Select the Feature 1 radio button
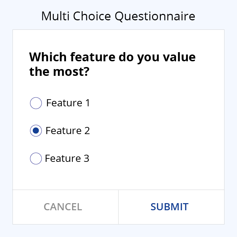 tap(36, 103)
